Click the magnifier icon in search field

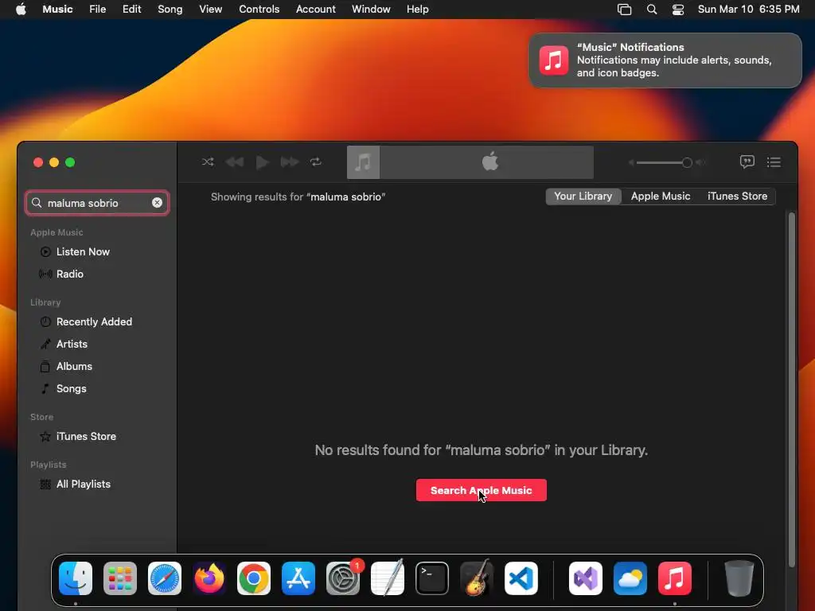pyautogui.click(x=37, y=203)
